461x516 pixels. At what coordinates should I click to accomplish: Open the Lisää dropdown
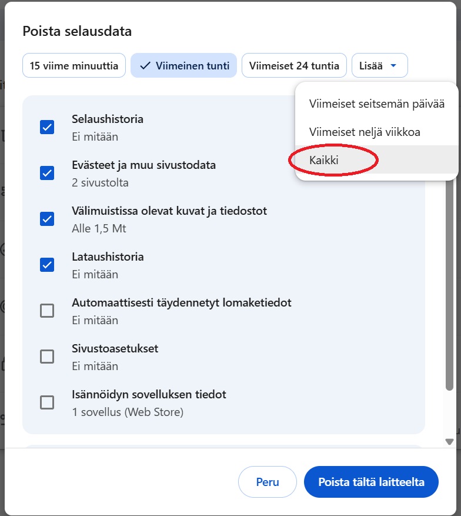[x=379, y=65]
